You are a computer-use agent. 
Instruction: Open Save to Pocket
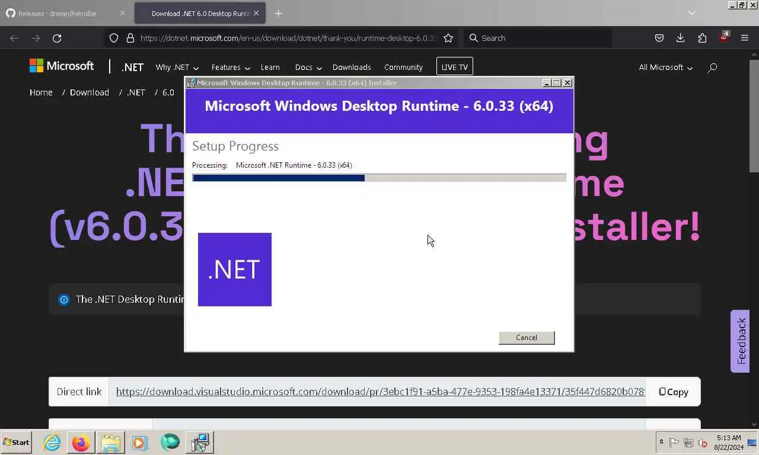tap(659, 38)
